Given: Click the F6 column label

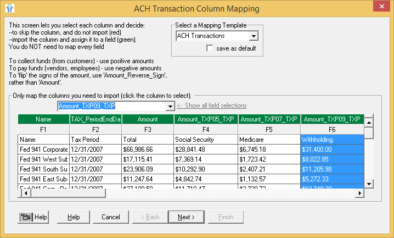Looking at the screenshot, I should 332,129.
